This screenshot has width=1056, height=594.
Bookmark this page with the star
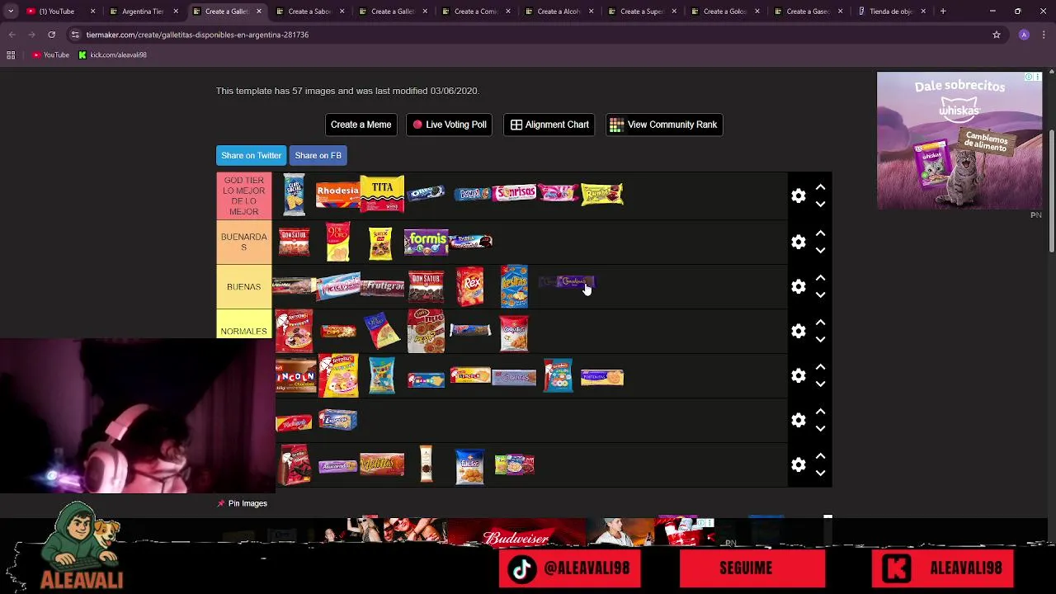point(997,35)
